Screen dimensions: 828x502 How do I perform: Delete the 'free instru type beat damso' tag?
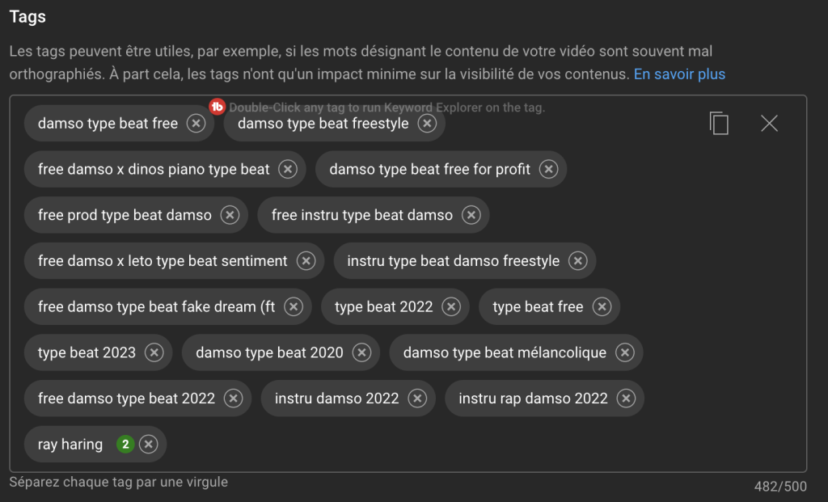471,215
